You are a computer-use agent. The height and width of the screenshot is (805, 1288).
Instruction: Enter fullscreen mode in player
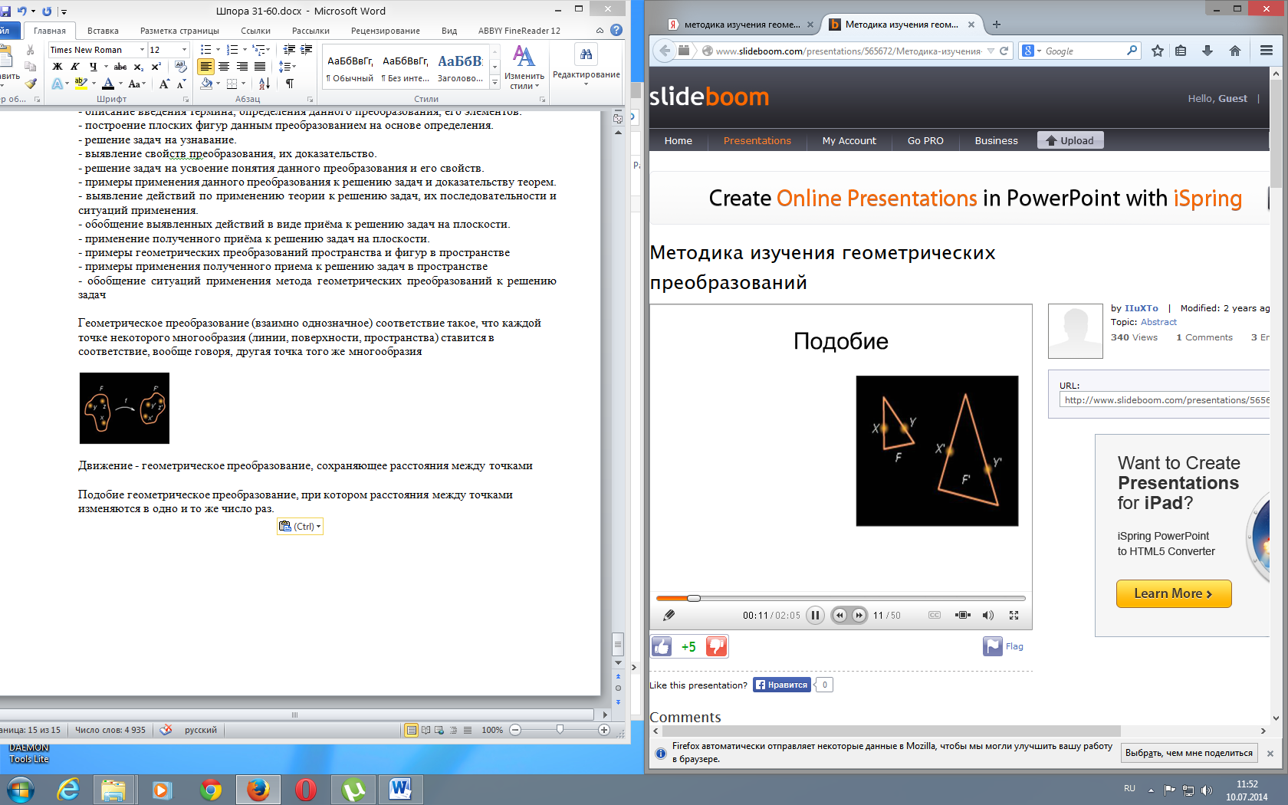tap(1014, 615)
